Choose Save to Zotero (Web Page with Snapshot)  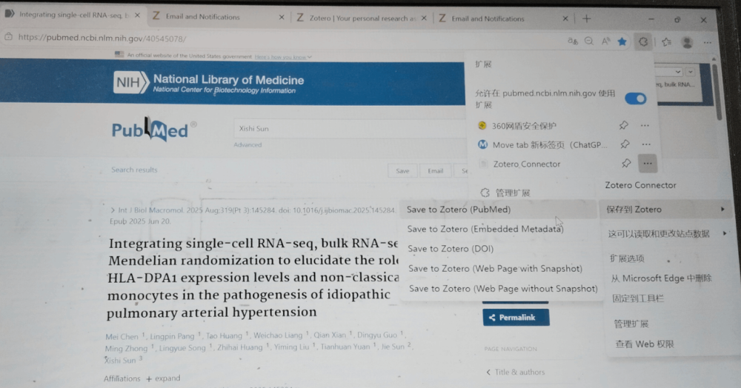tap(495, 269)
